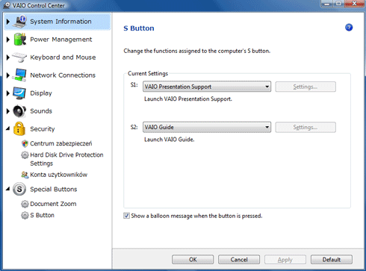Screen dimensions: 366x271
Task: Click the Cancel button
Action: (x=239, y=260)
